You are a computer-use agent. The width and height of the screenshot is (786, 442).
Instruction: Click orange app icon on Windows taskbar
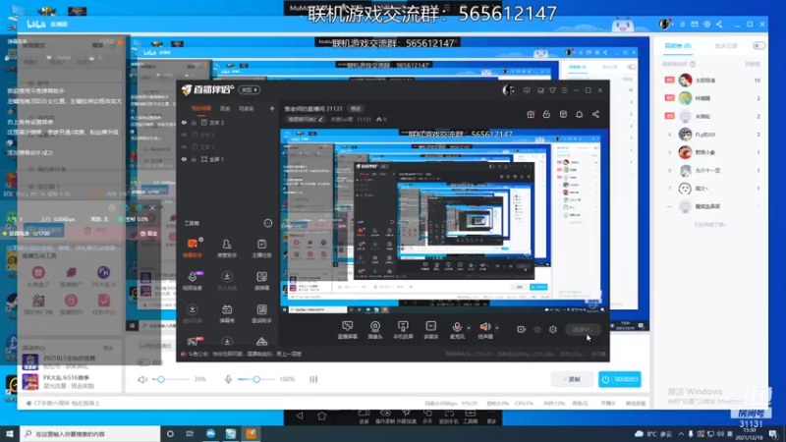(x=252, y=434)
